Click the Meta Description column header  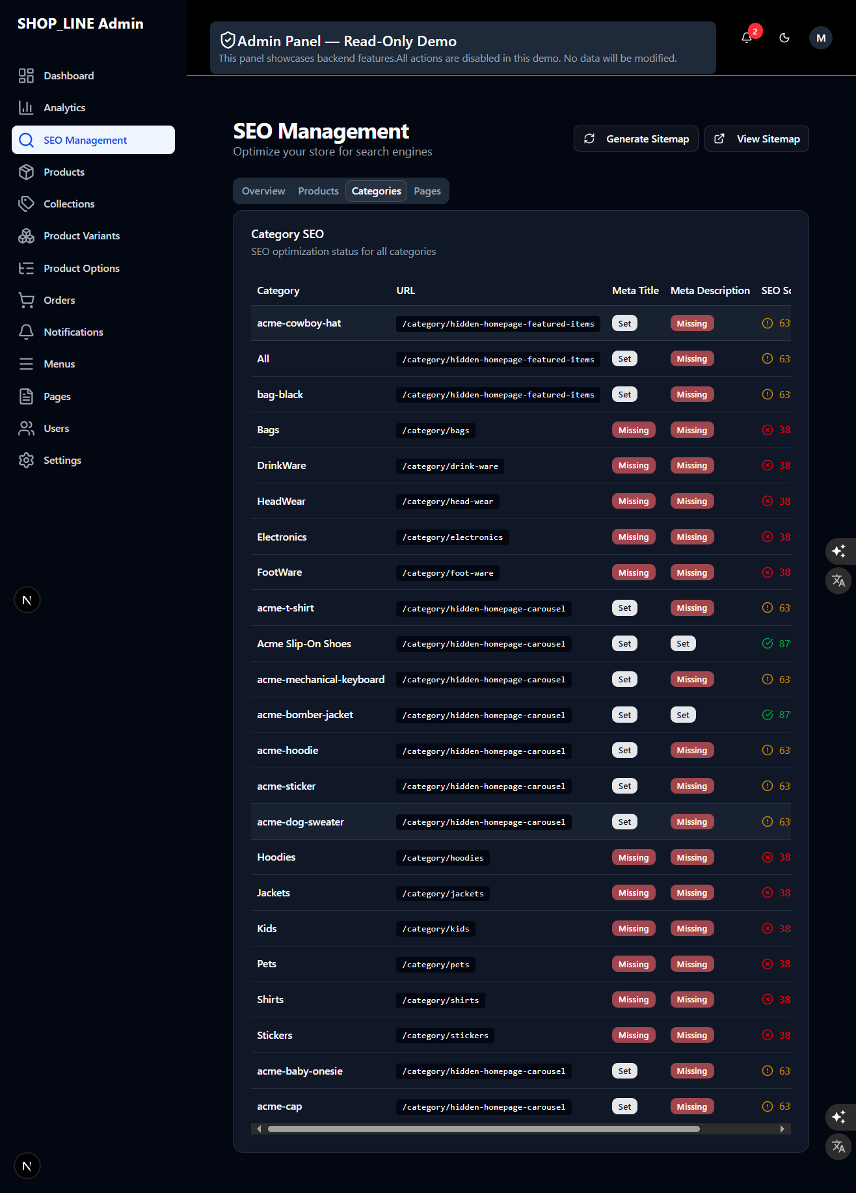click(710, 291)
